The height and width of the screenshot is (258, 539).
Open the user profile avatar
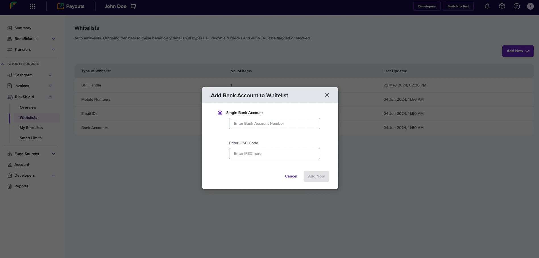530,6
